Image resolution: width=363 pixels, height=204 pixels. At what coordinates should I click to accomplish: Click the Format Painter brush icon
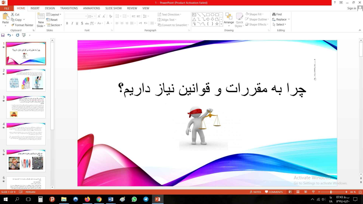click(x=13, y=25)
